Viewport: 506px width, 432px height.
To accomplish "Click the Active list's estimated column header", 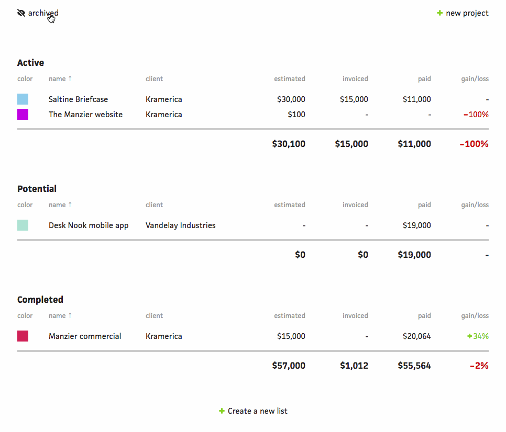I will tap(289, 79).
